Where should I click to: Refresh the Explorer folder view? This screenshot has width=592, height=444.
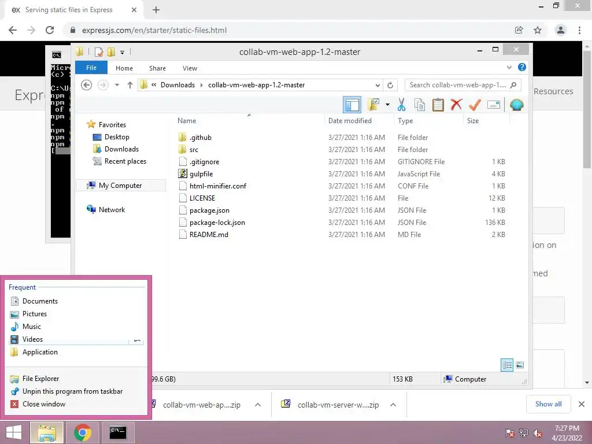pyautogui.click(x=390, y=85)
